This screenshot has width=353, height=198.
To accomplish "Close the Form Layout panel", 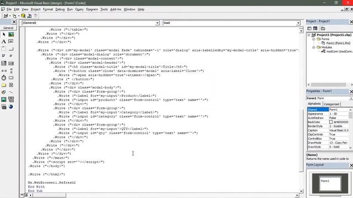I will pyautogui.click(x=351, y=165).
